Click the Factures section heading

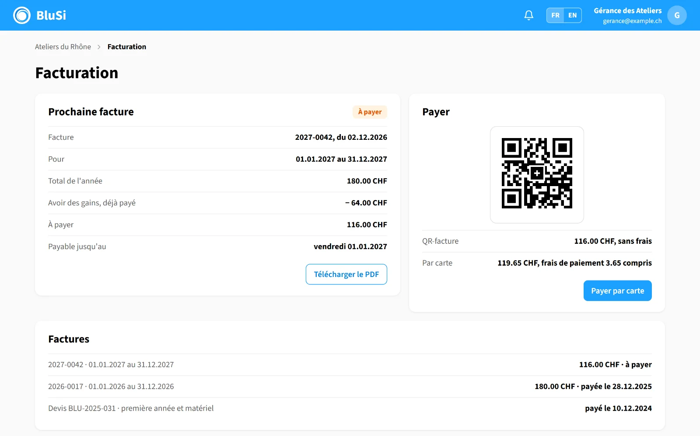(x=69, y=339)
